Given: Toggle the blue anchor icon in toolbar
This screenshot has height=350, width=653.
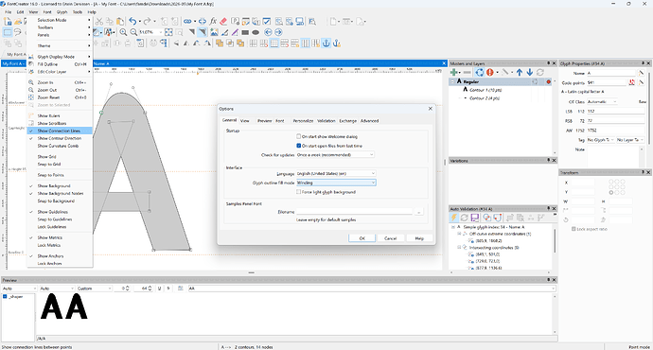Looking at the screenshot, I should [326, 43].
